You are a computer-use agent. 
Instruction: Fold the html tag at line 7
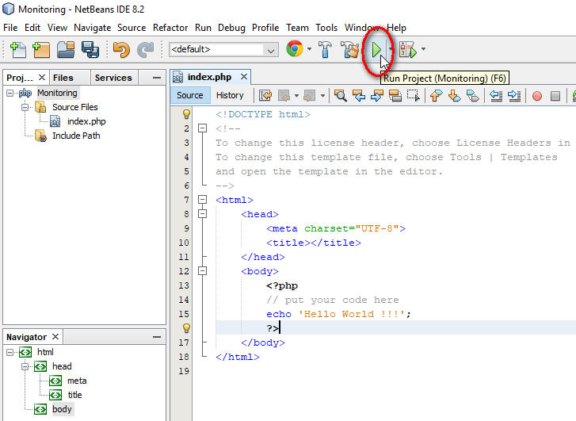click(x=202, y=200)
